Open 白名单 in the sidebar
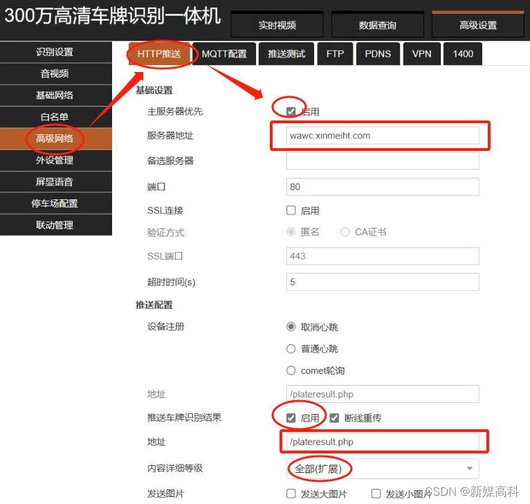The height and width of the screenshot is (504, 530). (56, 117)
